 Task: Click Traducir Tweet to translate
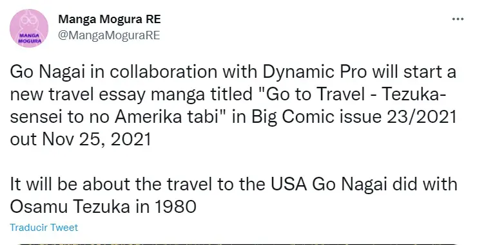click(44, 228)
